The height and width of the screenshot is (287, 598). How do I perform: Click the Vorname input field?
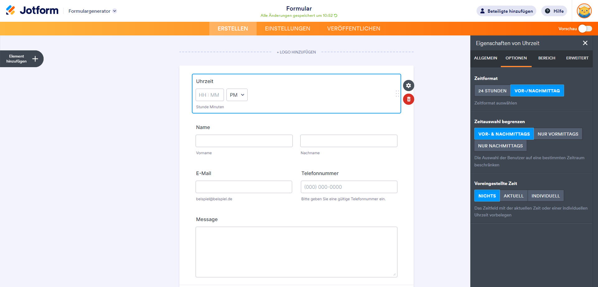coord(244,141)
